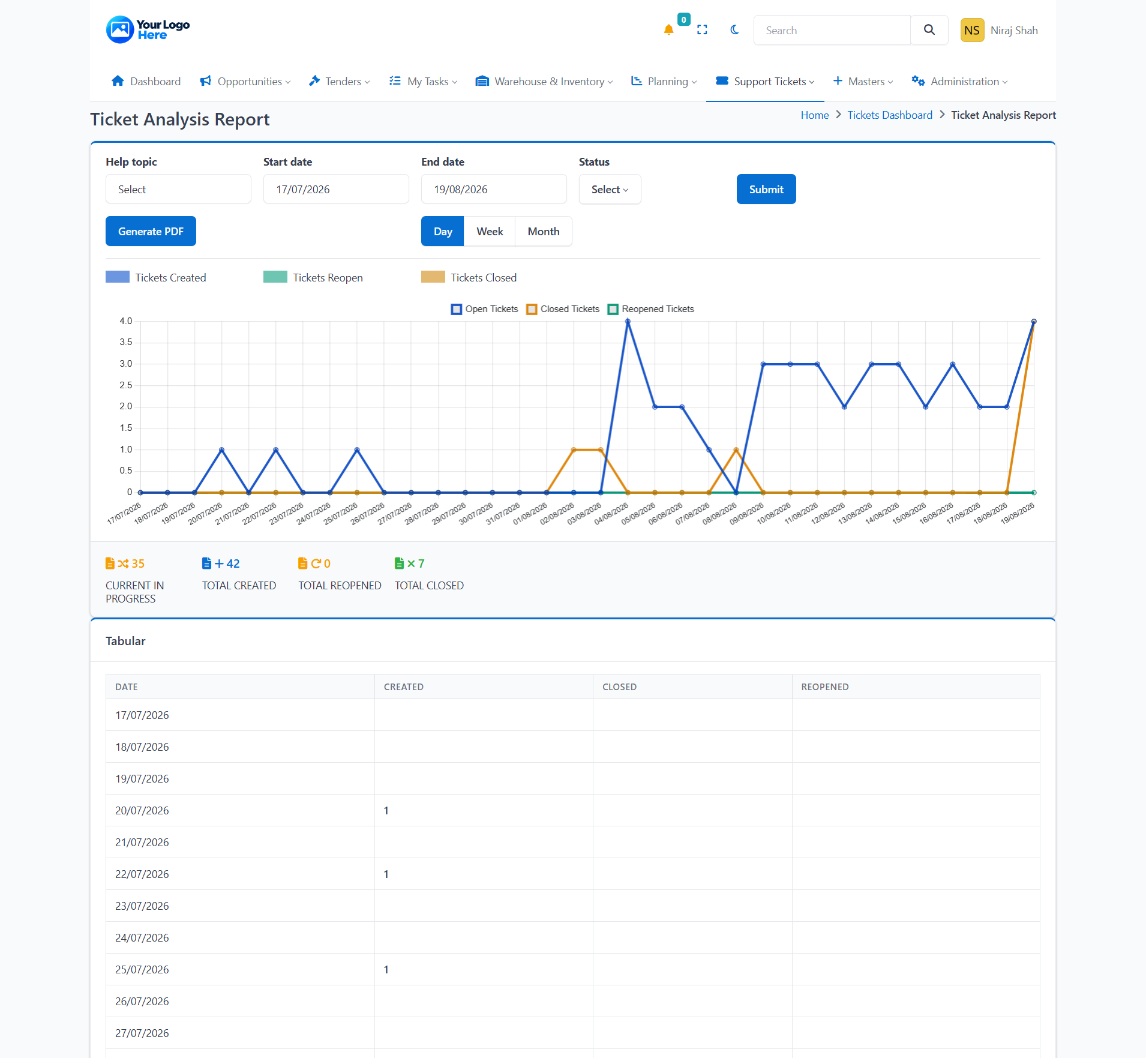Click the Generate PDF button
1146x1058 pixels.
pos(151,231)
